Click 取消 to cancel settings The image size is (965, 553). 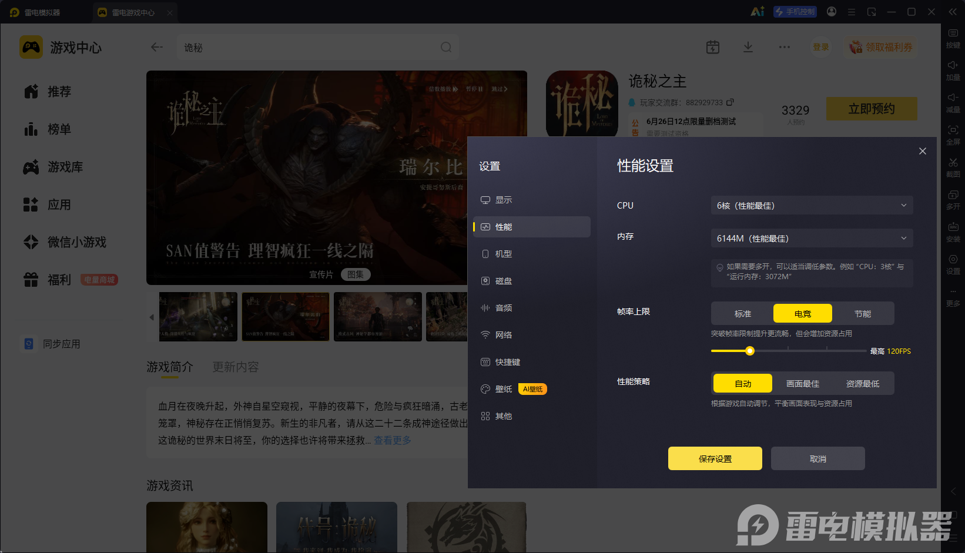(818, 458)
